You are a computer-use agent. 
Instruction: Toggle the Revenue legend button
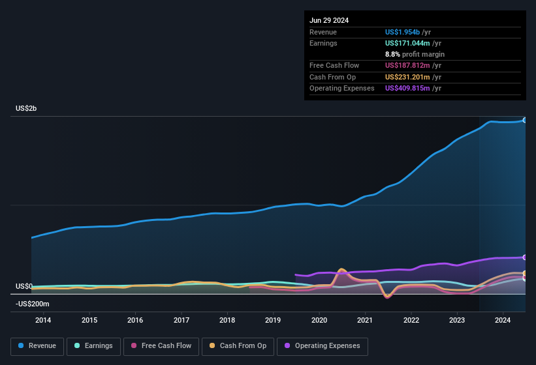point(37,346)
